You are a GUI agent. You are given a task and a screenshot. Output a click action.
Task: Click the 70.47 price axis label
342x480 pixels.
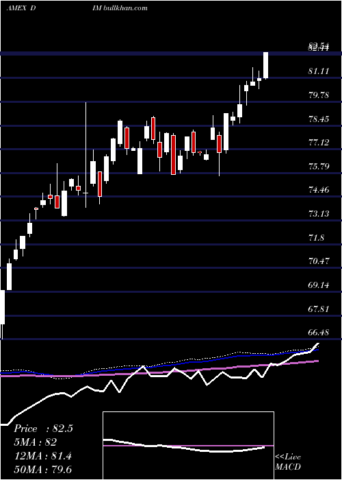point(319,261)
